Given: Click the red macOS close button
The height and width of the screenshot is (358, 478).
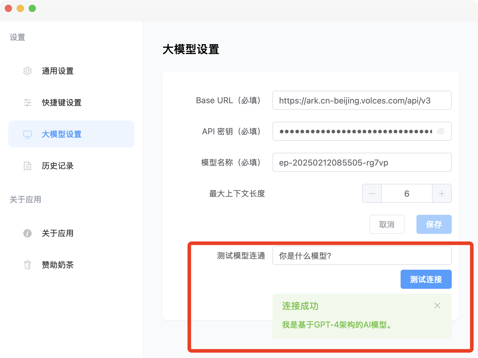Looking at the screenshot, I should click(8, 8).
